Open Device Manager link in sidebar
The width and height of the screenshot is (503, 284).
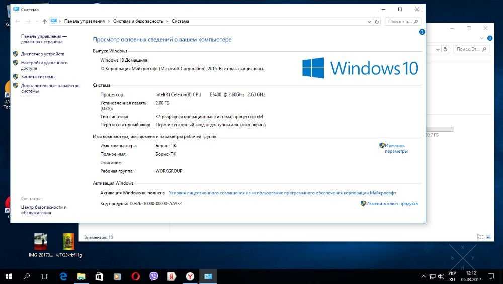coord(42,54)
